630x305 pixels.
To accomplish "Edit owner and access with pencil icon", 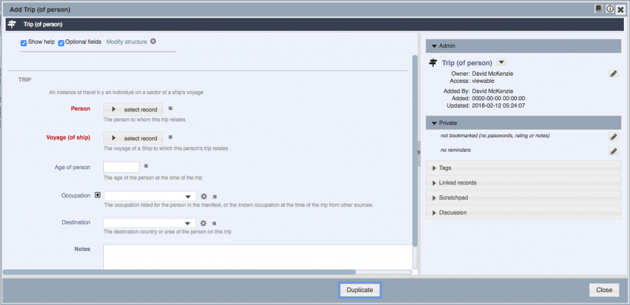I will coord(613,74).
